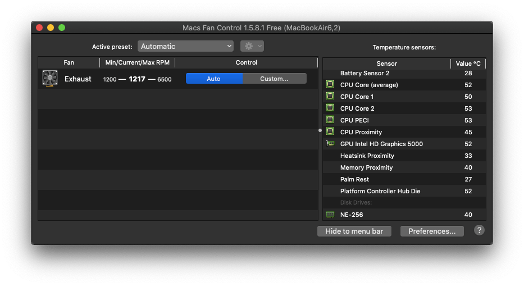Click the Min/Current/Max RPM column header
524x286 pixels.
(138, 62)
